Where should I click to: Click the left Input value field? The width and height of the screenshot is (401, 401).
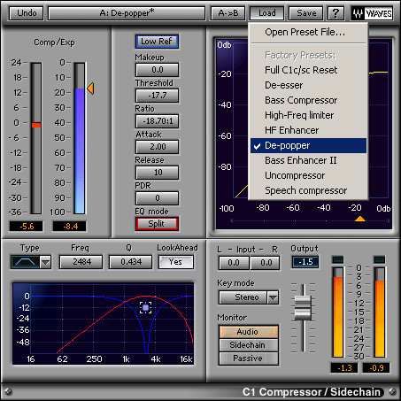tap(234, 263)
